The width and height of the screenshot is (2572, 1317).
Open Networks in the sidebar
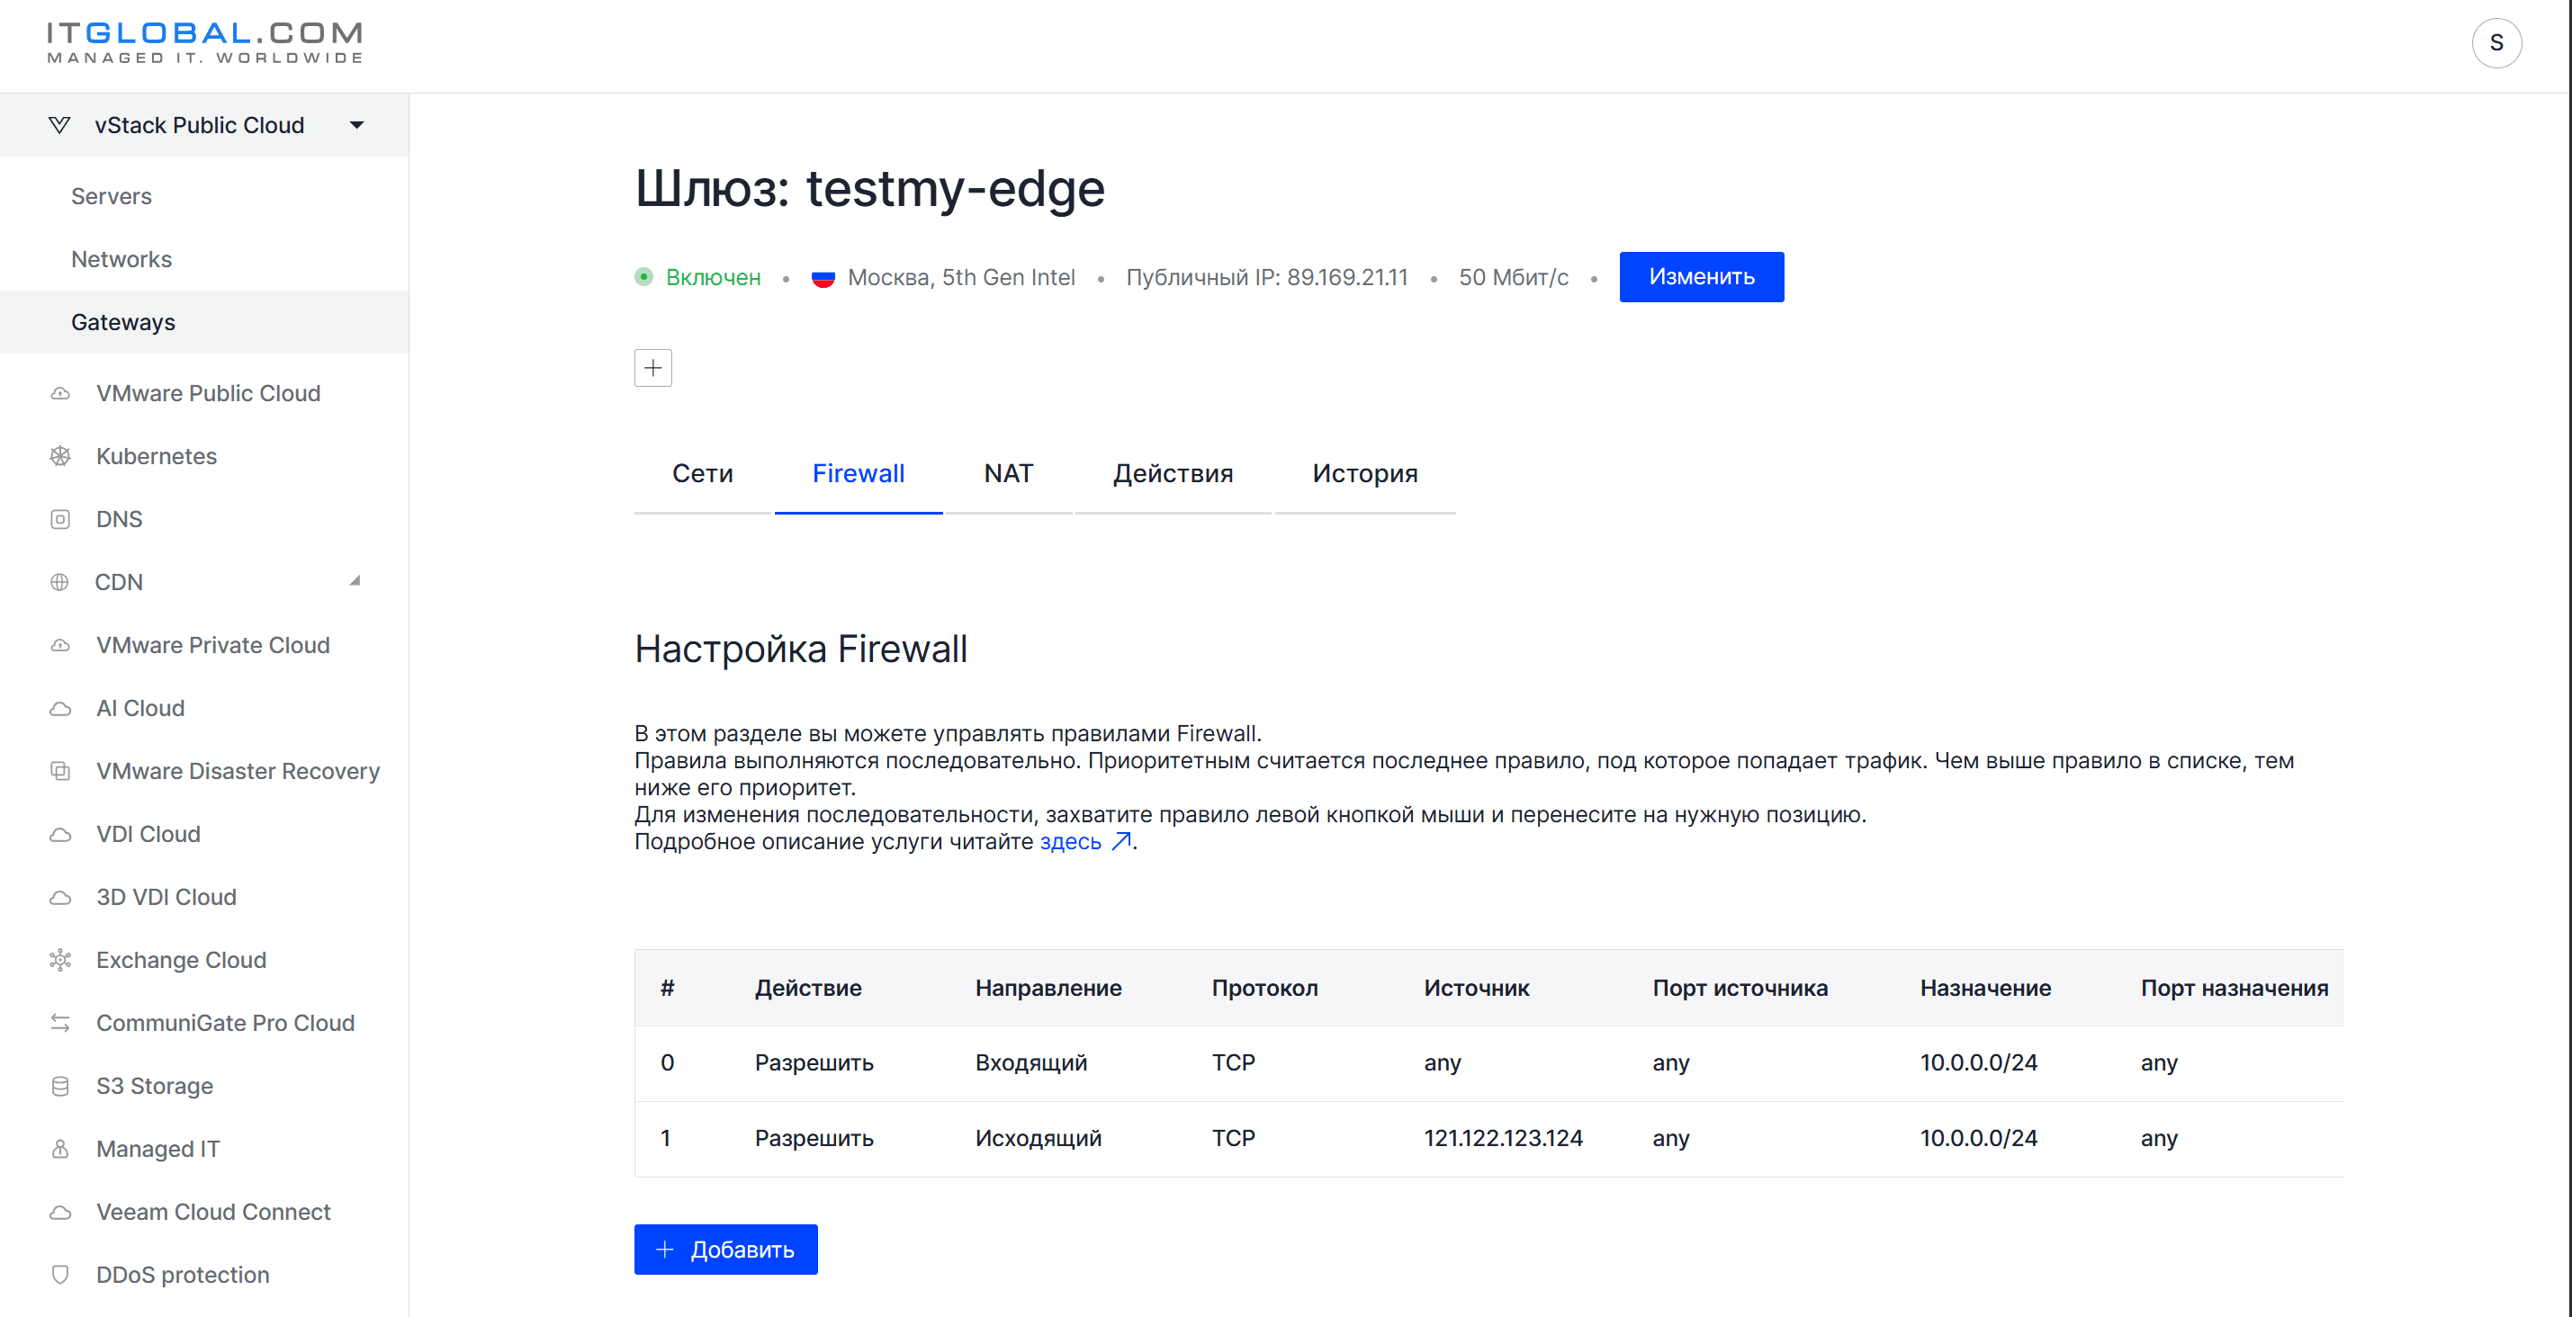[121, 259]
